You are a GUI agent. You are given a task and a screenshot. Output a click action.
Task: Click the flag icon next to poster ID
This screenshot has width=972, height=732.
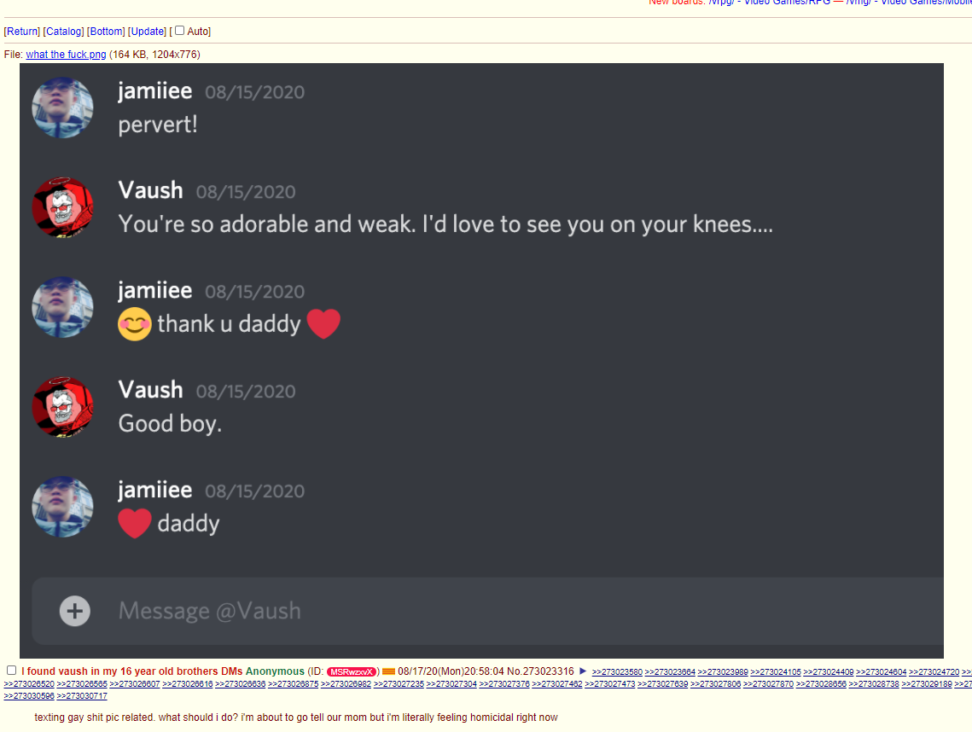coord(388,671)
